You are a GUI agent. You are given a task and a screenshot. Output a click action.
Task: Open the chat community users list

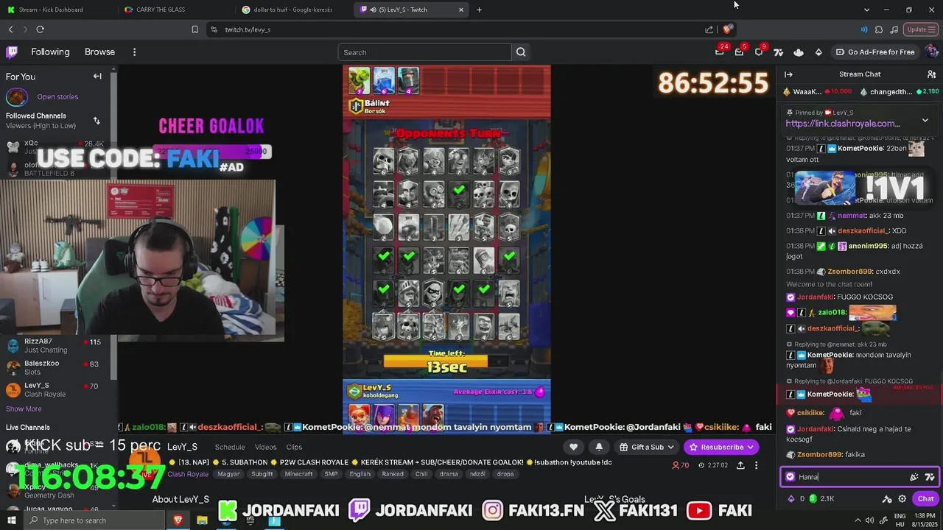point(931,74)
